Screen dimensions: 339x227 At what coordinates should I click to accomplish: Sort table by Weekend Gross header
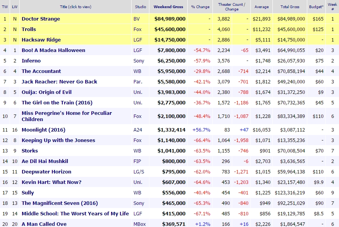pyautogui.click(x=168, y=7)
